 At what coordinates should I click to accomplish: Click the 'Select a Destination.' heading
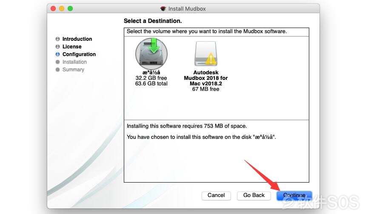pyautogui.click(x=153, y=21)
